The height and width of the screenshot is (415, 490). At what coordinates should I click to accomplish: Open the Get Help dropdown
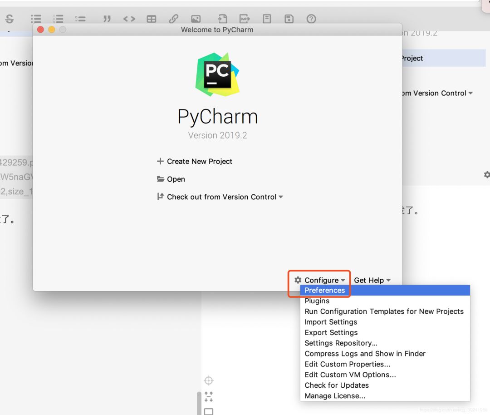click(x=372, y=280)
